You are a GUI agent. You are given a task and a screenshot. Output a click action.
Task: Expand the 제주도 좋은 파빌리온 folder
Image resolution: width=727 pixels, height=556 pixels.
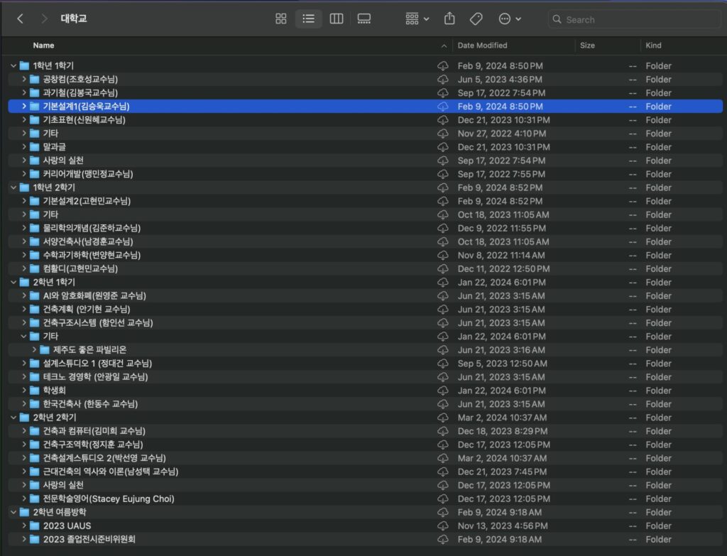point(34,350)
